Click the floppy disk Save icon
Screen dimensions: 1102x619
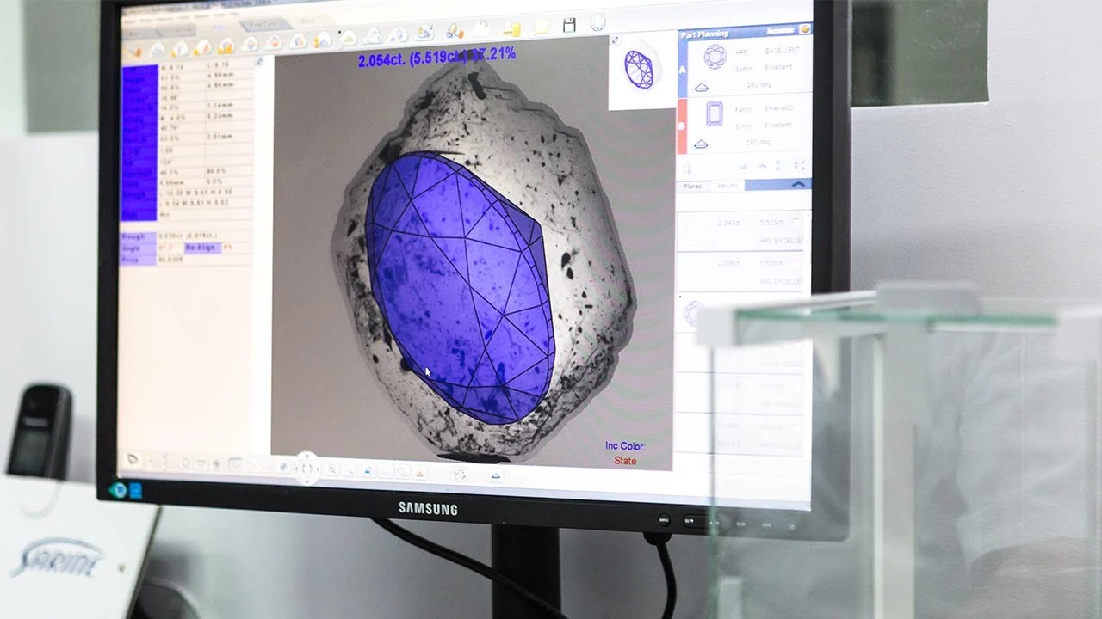coord(569,25)
